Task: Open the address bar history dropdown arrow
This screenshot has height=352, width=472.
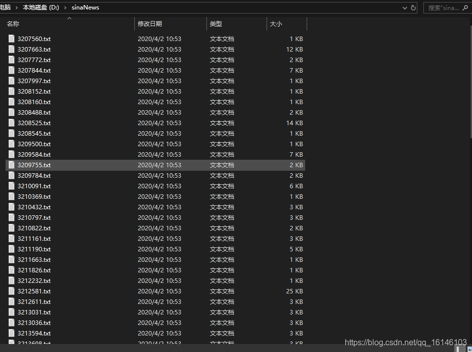Action: (x=405, y=8)
